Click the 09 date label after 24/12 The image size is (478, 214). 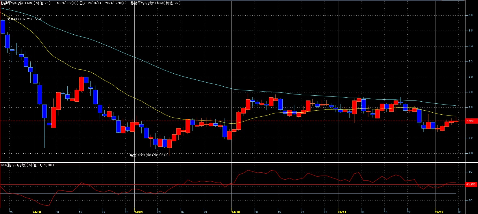click(460, 212)
